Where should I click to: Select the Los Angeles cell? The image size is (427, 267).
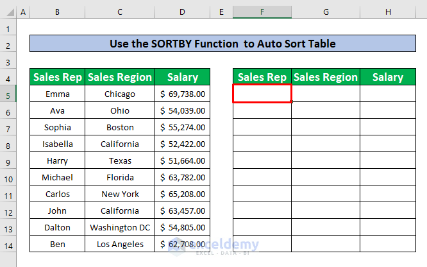(120, 244)
